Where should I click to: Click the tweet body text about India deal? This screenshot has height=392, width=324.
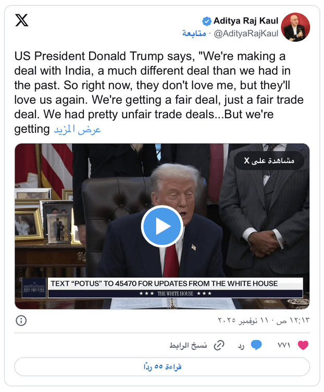click(x=159, y=92)
